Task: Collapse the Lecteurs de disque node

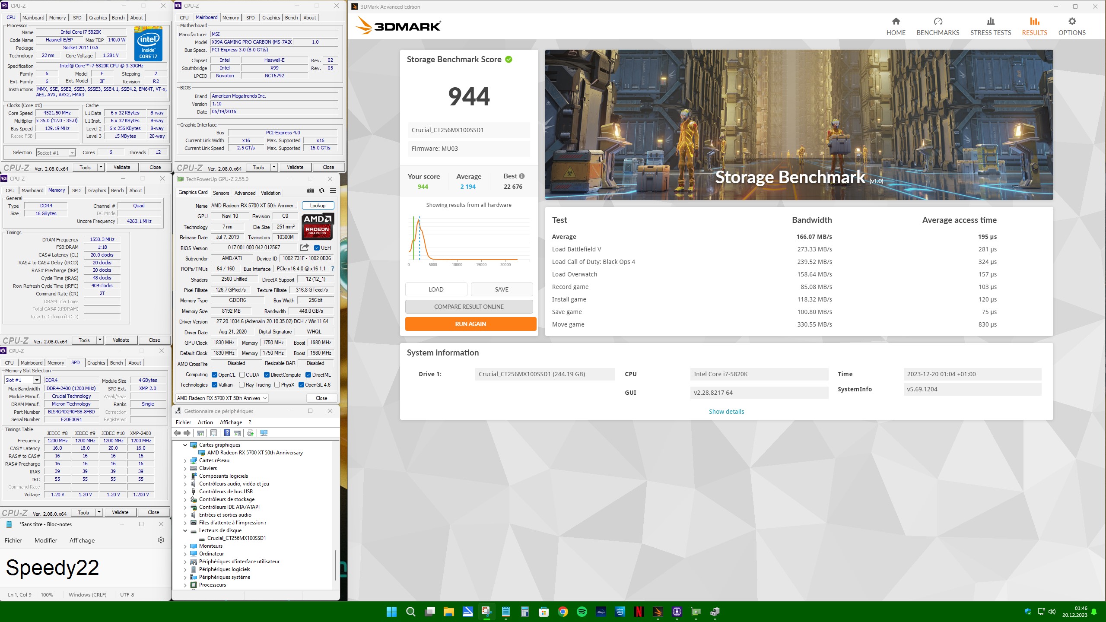Action: (185, 530)
